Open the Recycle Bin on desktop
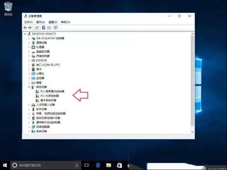The width and height of the screenshot is (227, 170). point(8,8)
